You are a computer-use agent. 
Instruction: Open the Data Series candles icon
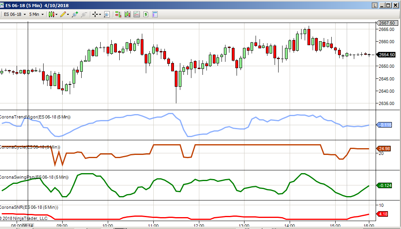127,14
